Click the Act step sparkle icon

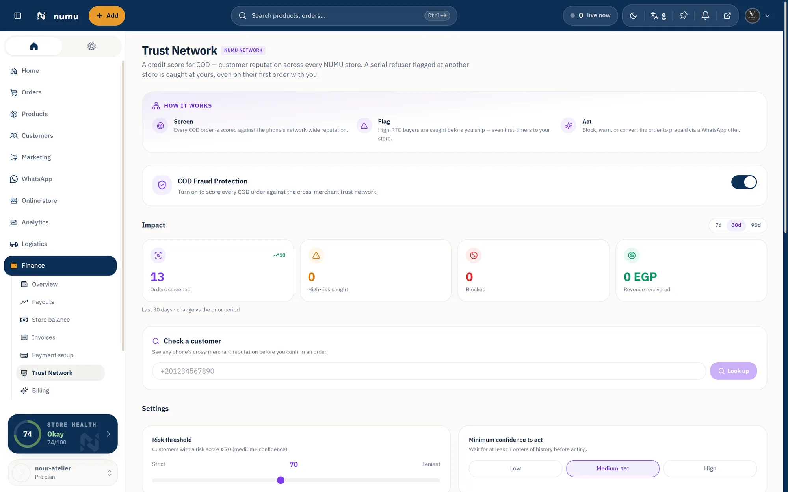568,126
